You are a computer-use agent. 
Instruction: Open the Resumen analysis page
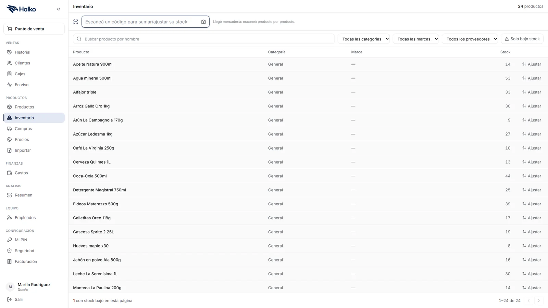pos(34,195)
